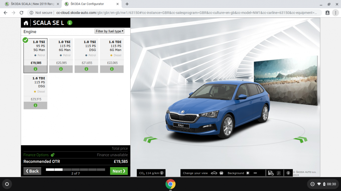Close the ŠKODA SCALA tab
This screenshot has height=191, width=341.
(58, 4)
